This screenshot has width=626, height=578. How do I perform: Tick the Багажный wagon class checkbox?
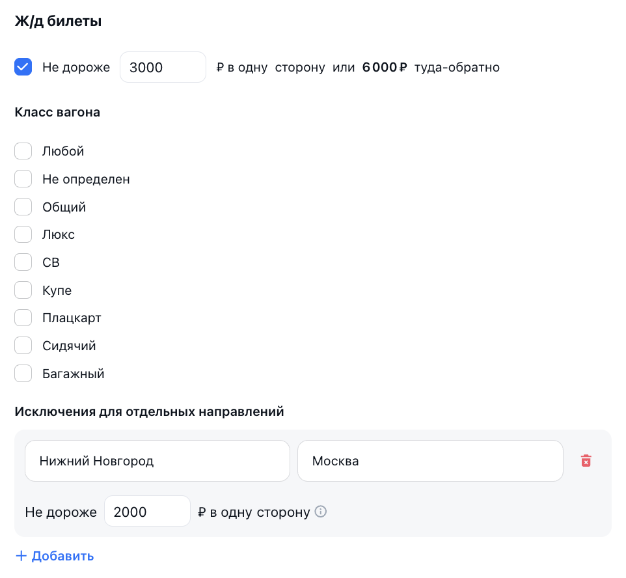tap(23, 374)
